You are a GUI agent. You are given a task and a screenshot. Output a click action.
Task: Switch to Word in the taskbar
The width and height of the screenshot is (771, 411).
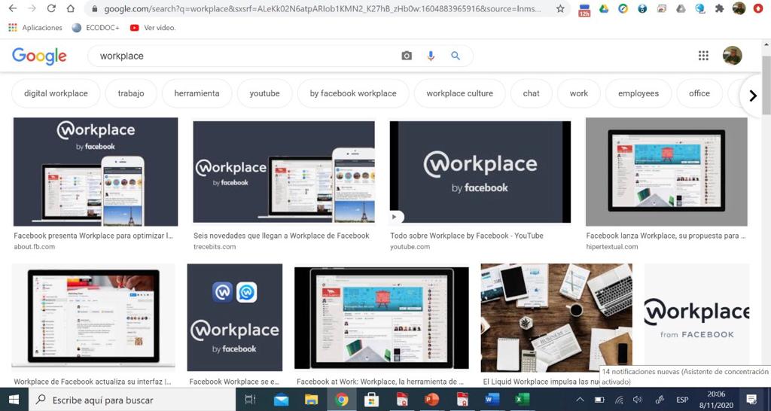coord(492,399)
